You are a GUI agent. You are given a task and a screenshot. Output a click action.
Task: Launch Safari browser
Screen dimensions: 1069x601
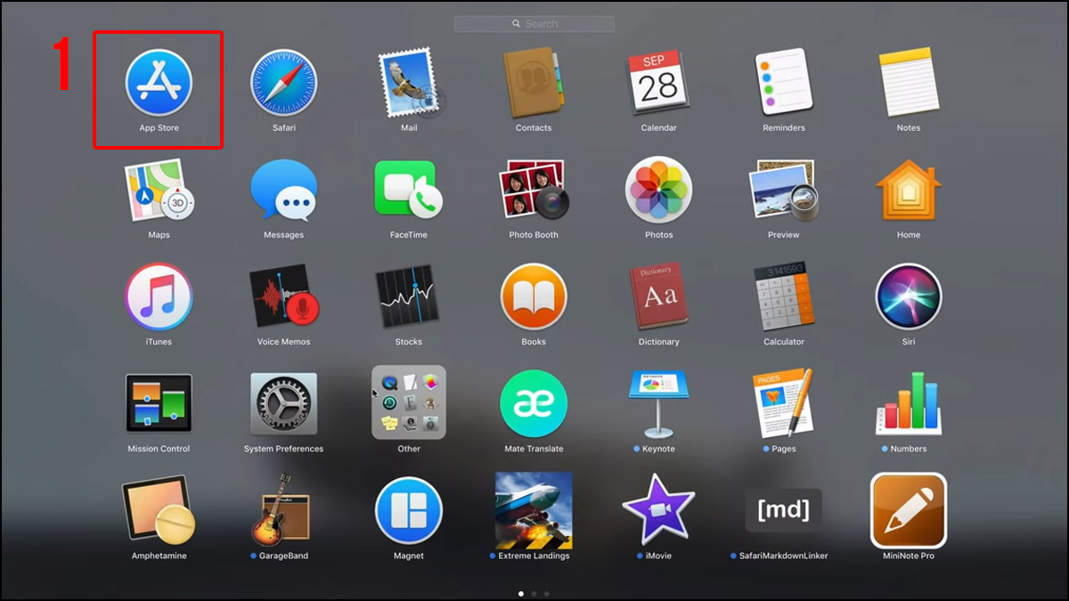pos(284,83)
